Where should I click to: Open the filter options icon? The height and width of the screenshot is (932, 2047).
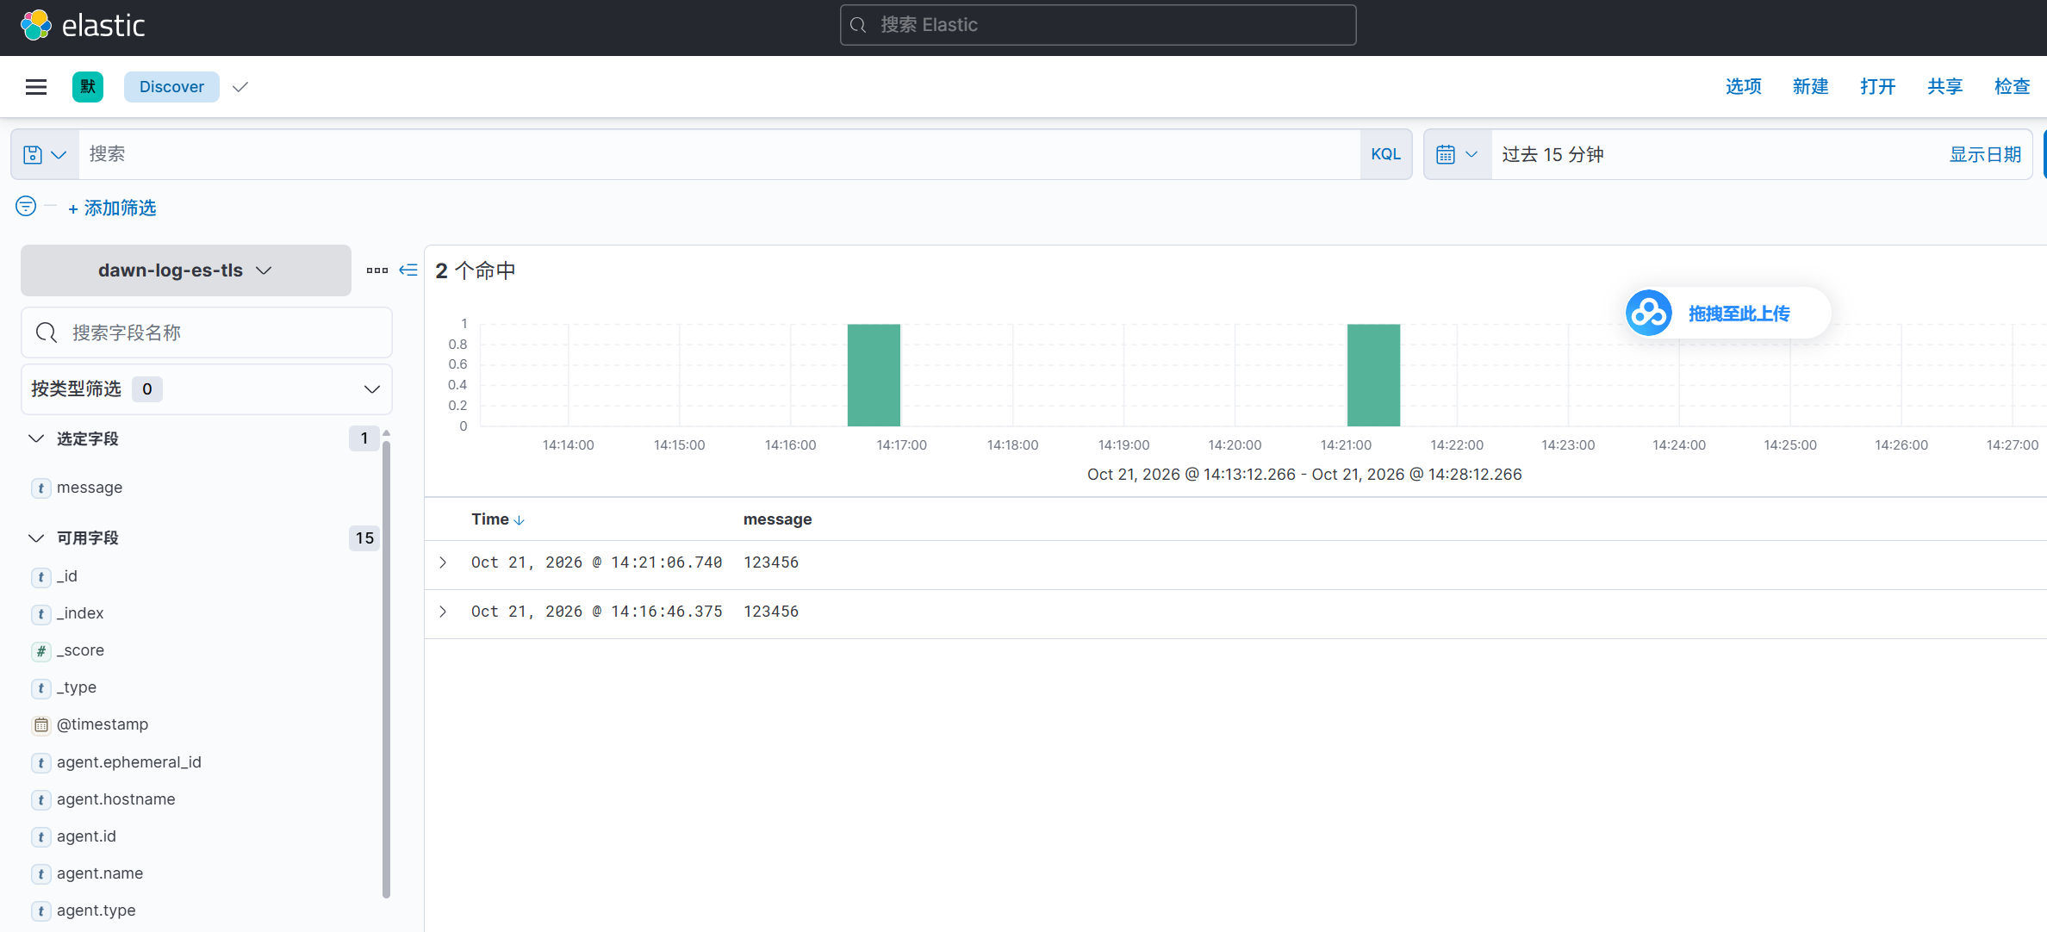26,206
